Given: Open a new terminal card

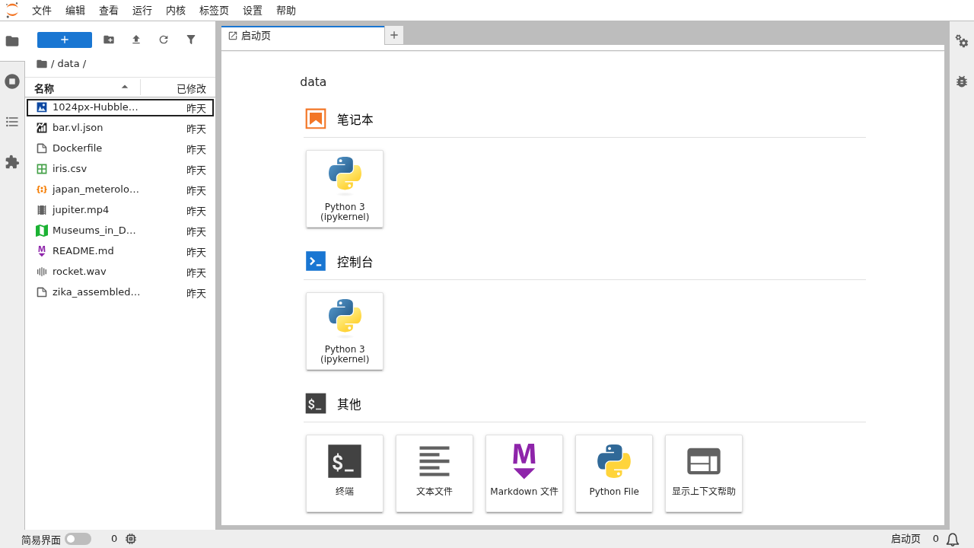Looking at the screenshot, I should click(x=345, y=473).
